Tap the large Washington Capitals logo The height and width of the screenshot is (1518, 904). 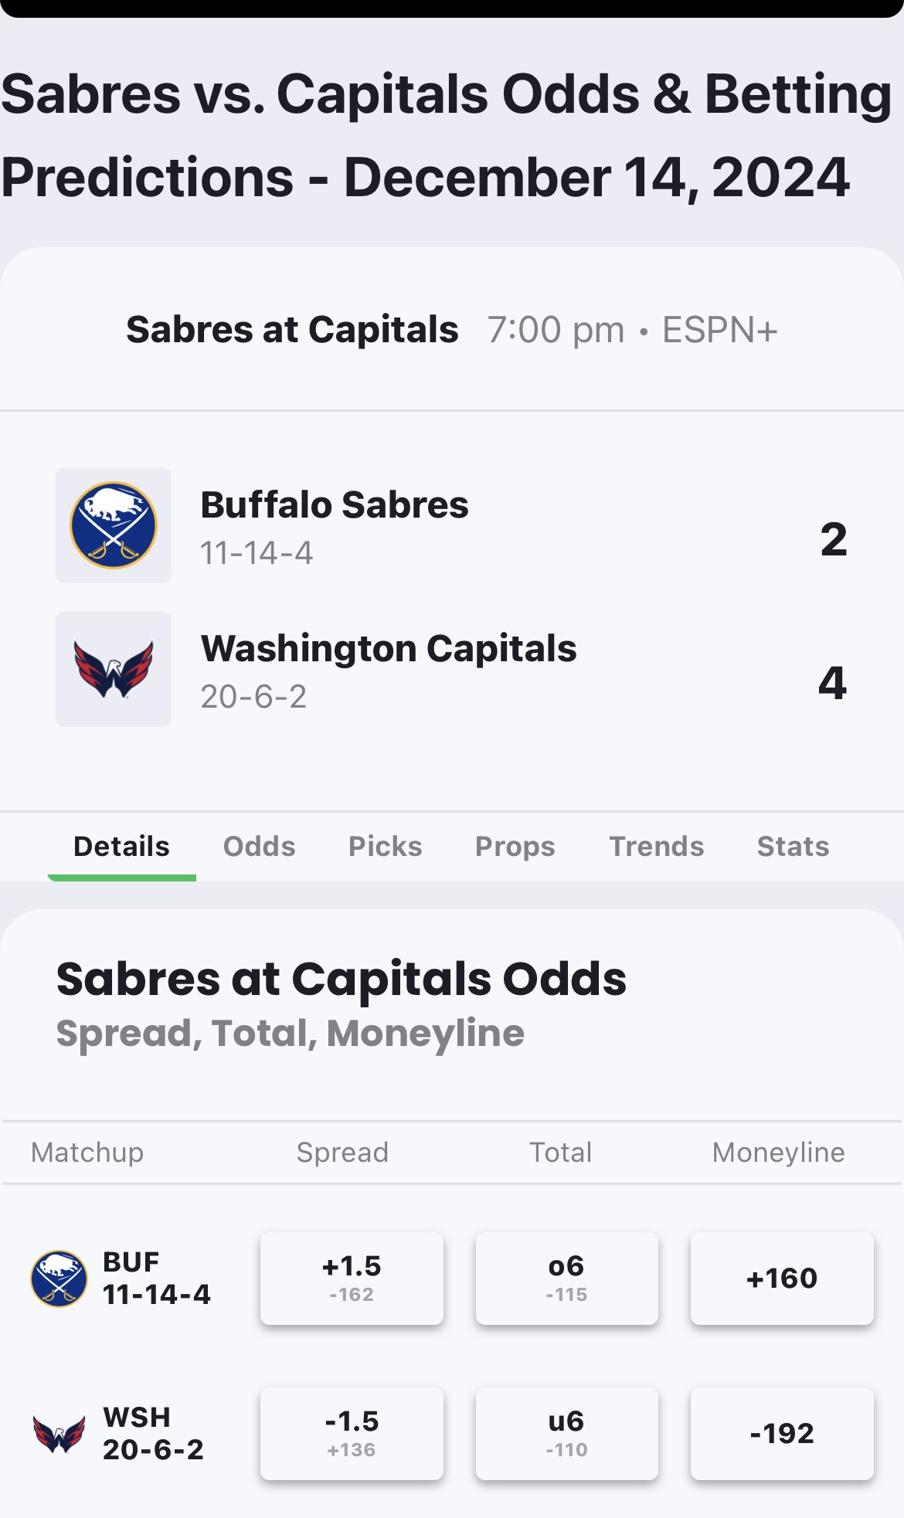point(114,669)
